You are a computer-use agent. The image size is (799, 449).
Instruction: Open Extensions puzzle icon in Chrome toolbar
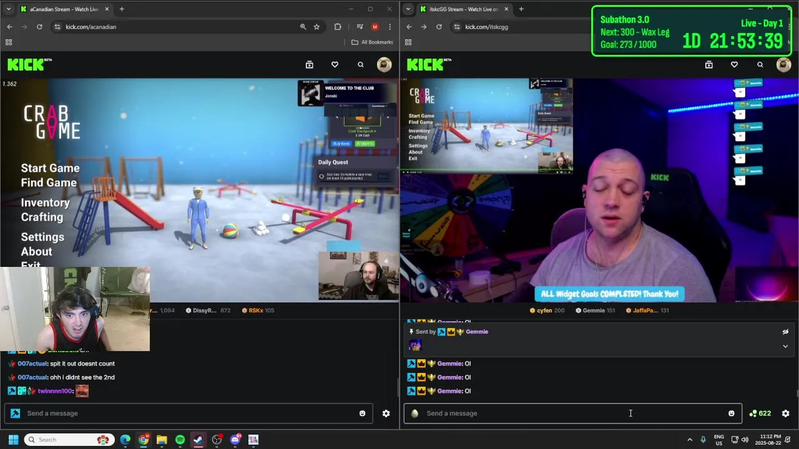pos(338,27)
